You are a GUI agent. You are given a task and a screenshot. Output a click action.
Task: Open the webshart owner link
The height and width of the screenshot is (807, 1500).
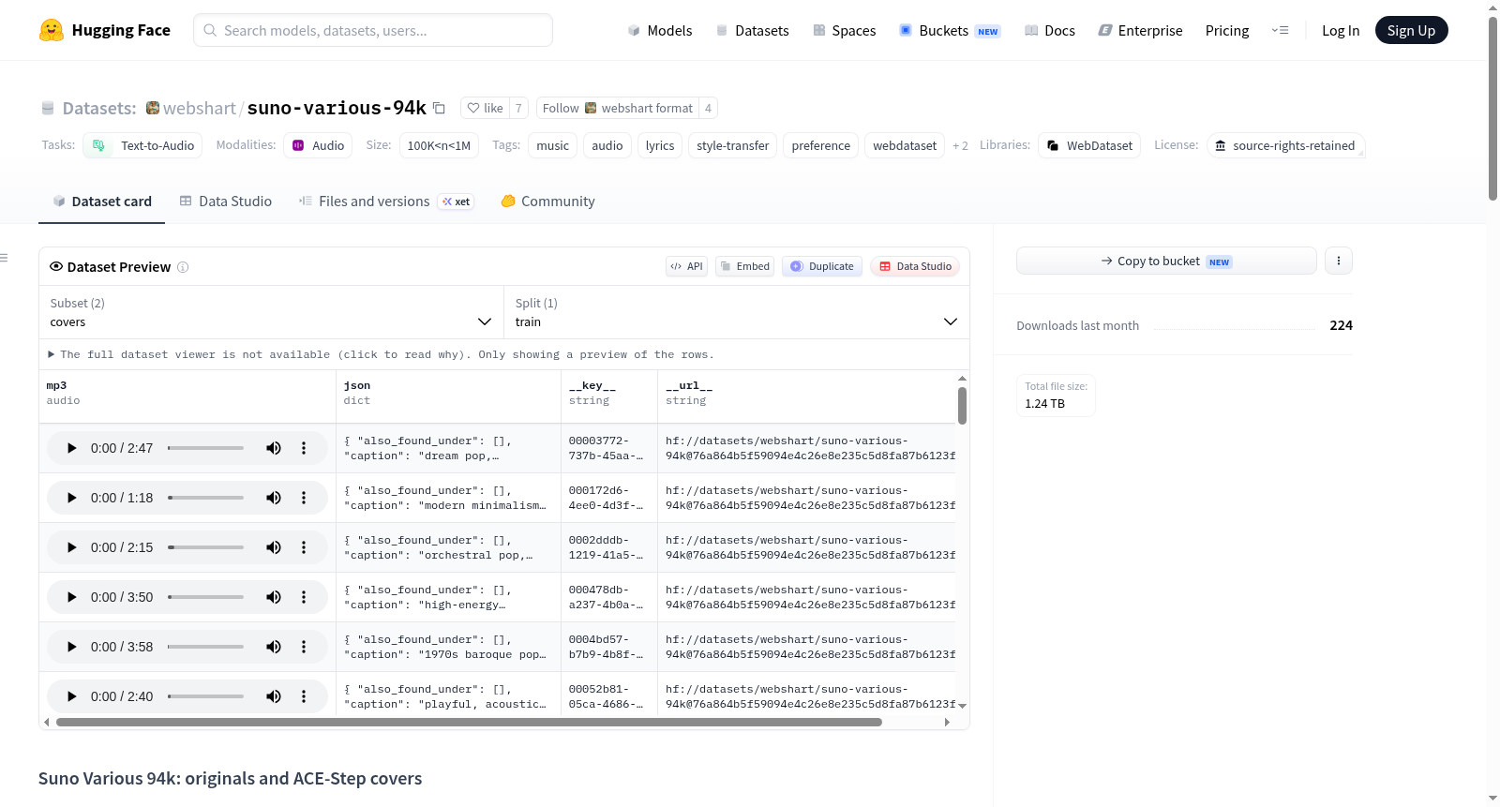click(x=200, y=108)
